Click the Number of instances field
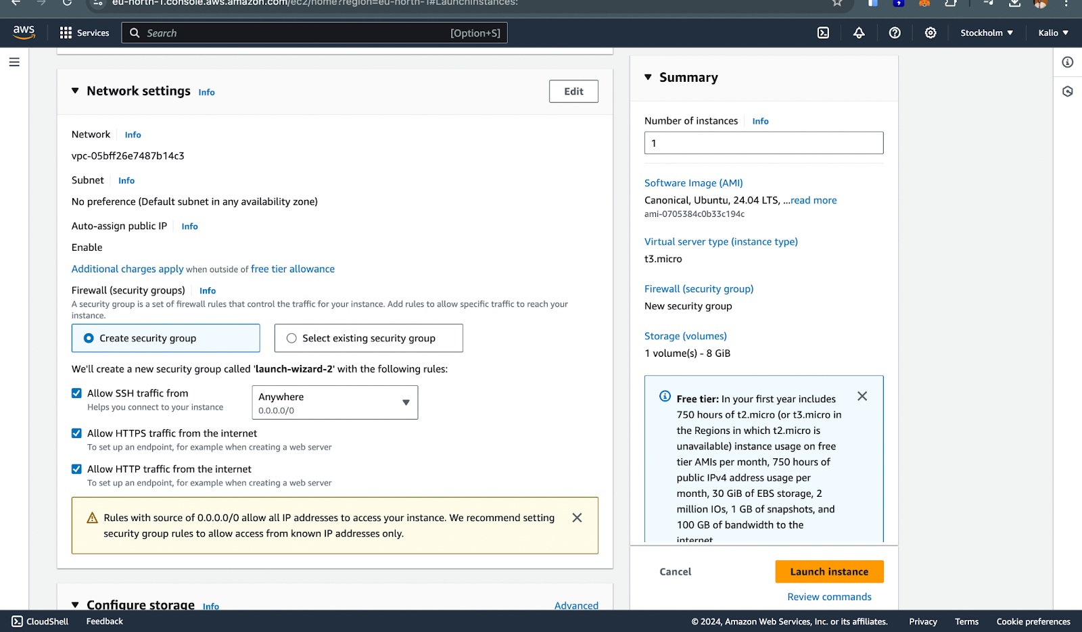 (x=764, y=143)
